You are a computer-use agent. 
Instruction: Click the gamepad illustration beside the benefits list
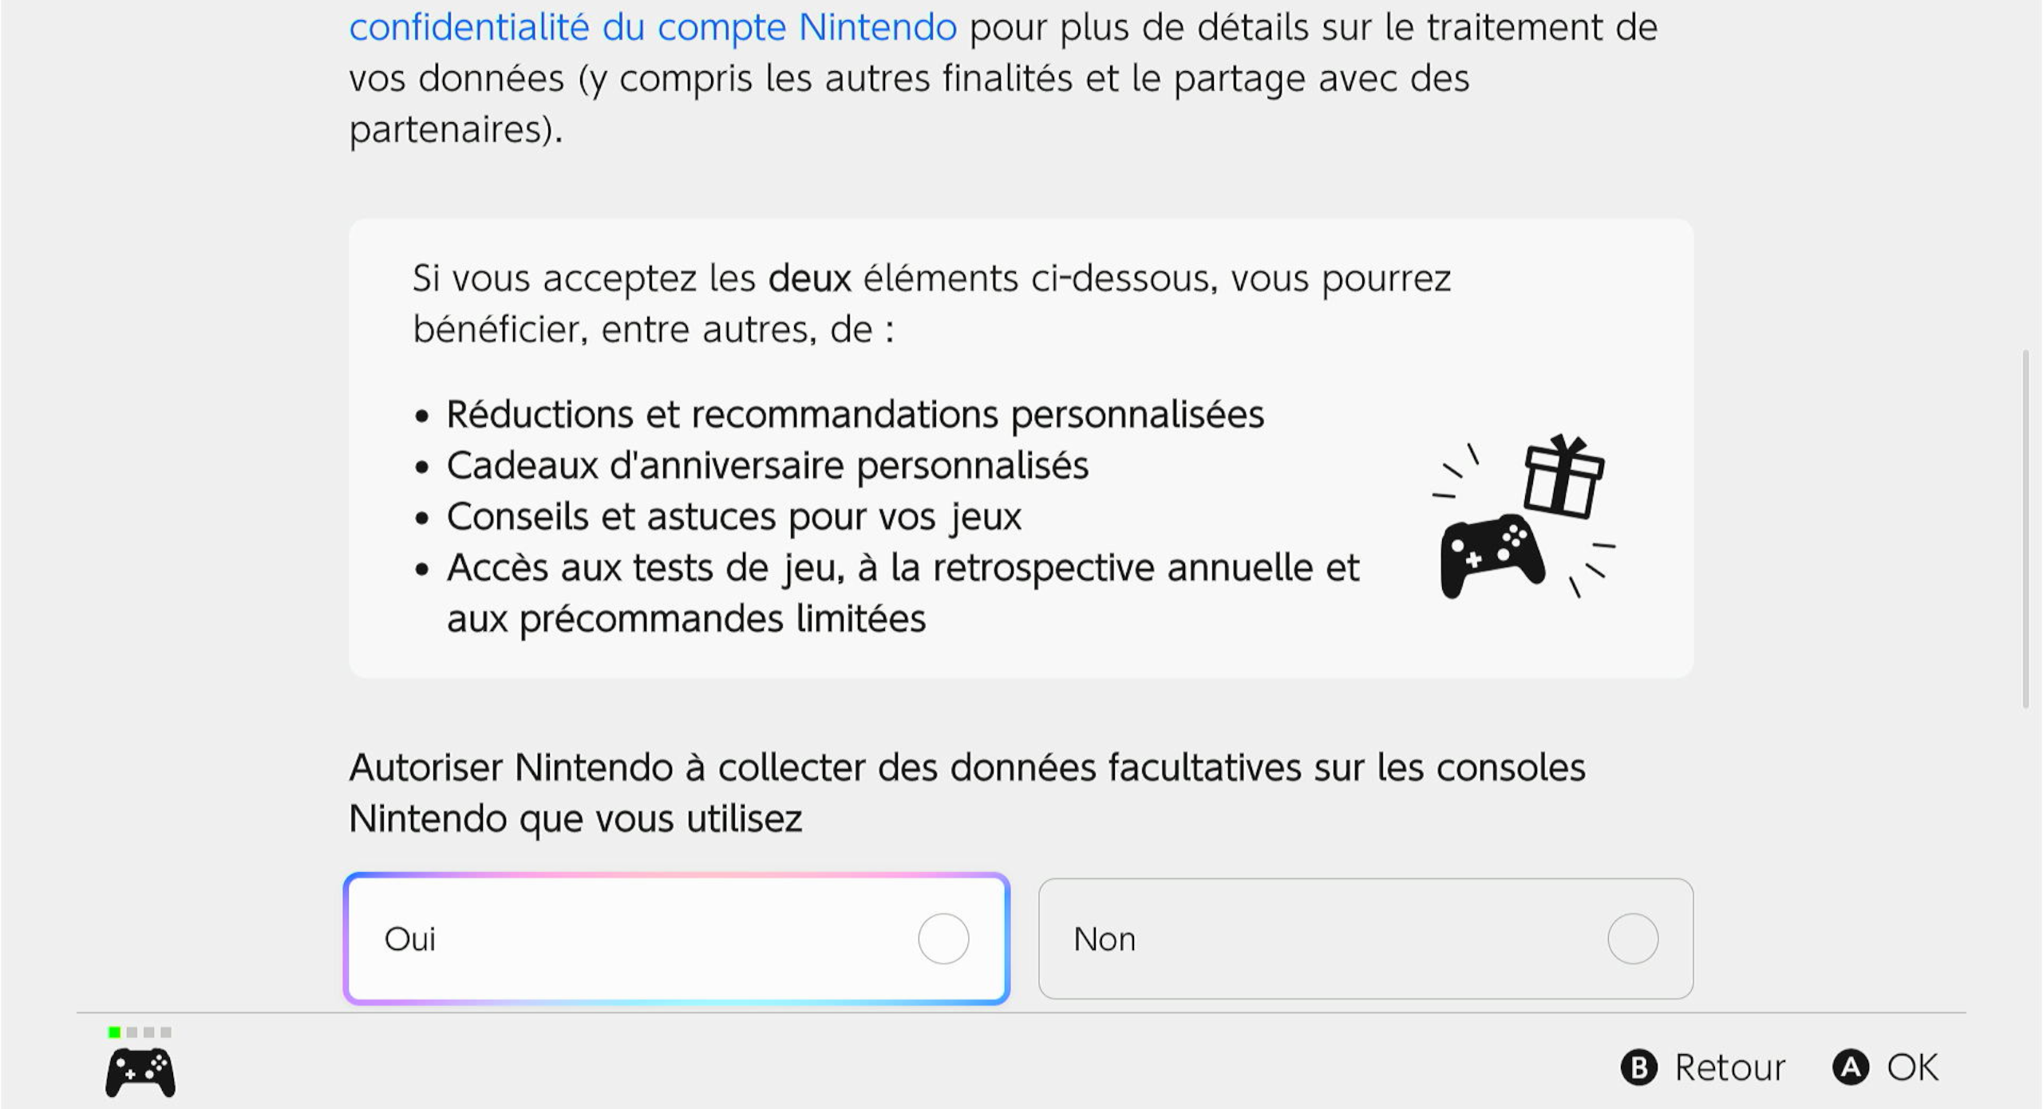coord(1491,554)
